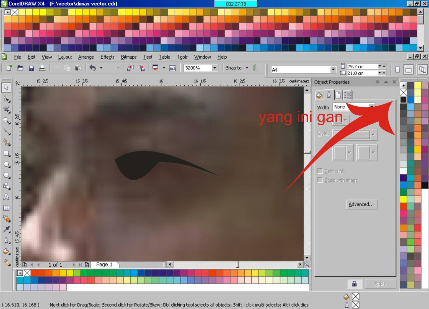429x309 pixels.
Task: Select the Zoom magnifier tool in the toolbox
Action: [6, 121]
